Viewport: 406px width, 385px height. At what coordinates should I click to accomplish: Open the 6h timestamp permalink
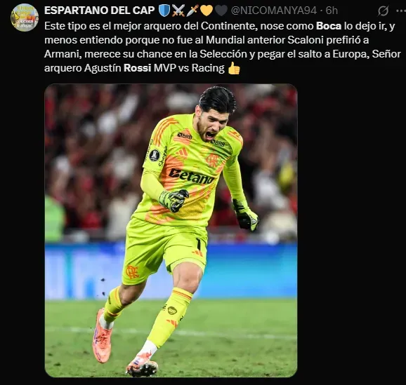[x=332, y=11]
